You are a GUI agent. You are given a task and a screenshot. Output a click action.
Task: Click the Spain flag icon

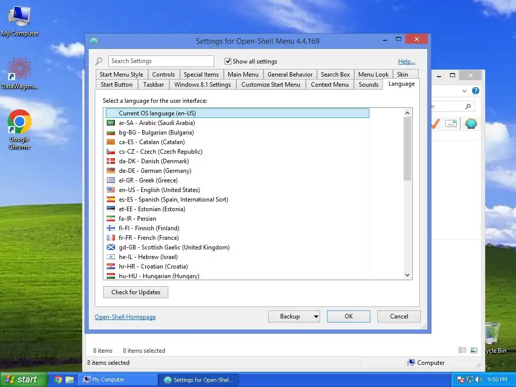[x=111, y=199]
